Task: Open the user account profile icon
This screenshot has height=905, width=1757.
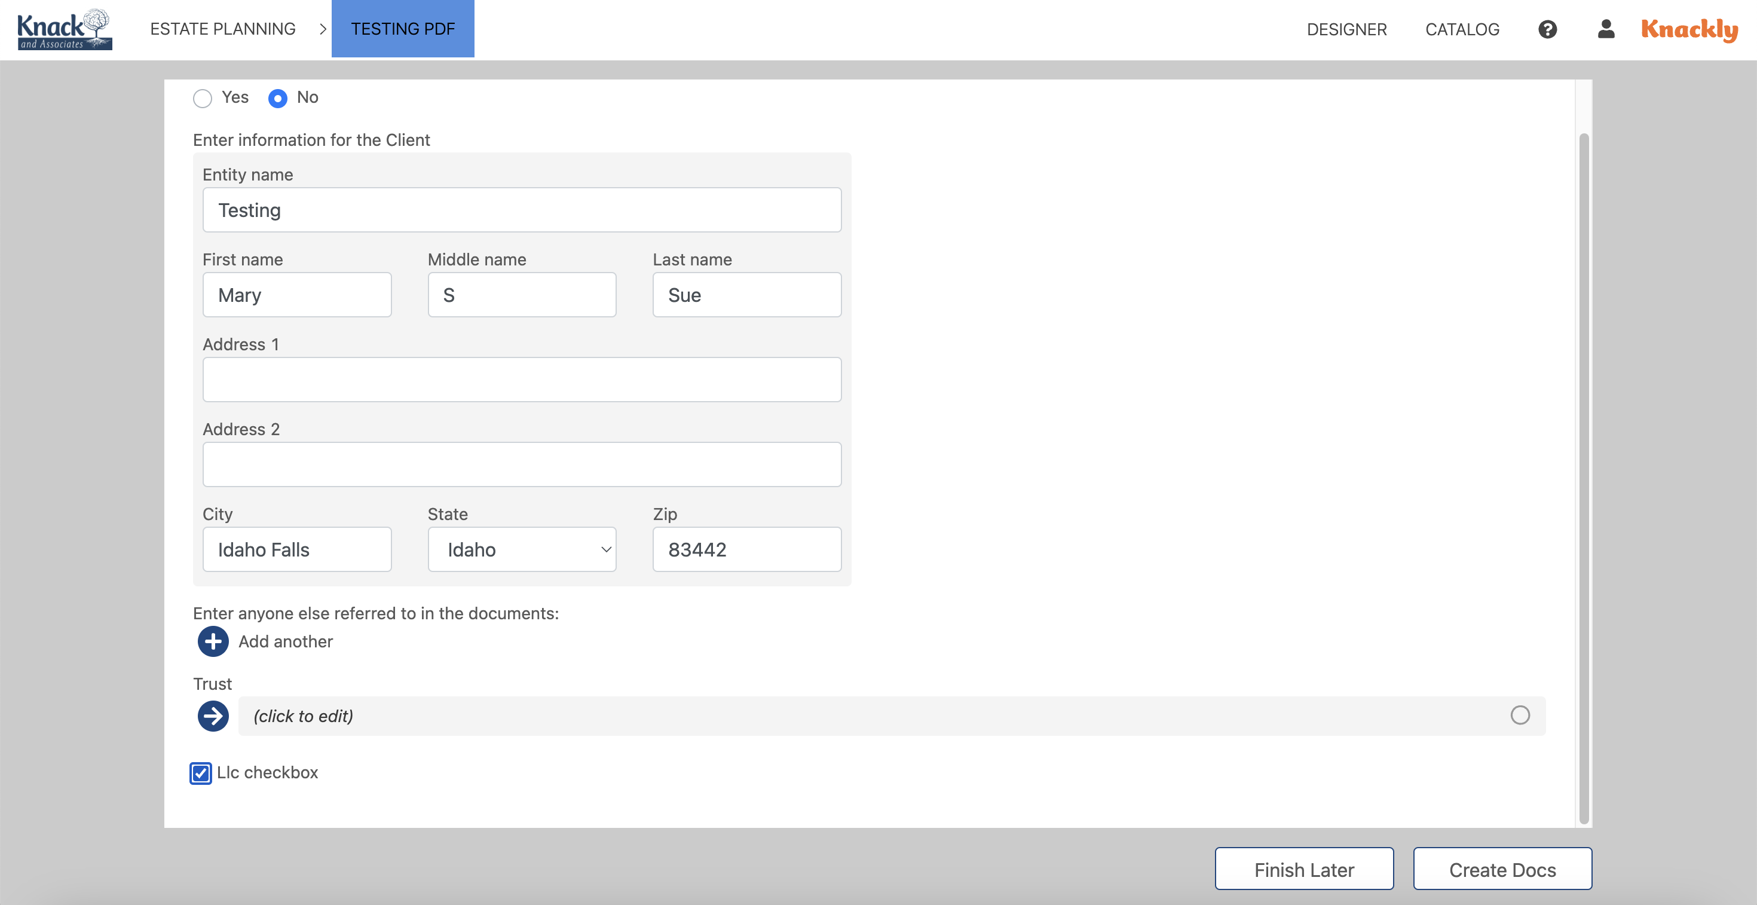Action: pyautogui.click(x=1606, y=29)
